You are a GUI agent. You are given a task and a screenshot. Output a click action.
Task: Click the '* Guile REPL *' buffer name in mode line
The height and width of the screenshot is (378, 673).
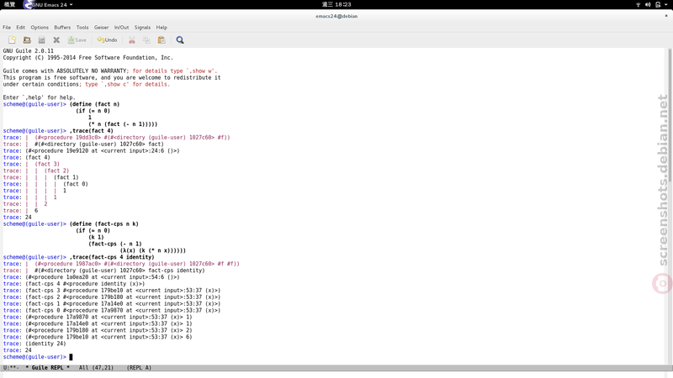47,368
